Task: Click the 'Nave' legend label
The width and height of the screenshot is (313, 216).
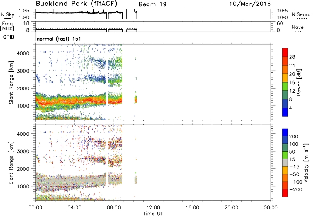Action: (x=298, y=27)
